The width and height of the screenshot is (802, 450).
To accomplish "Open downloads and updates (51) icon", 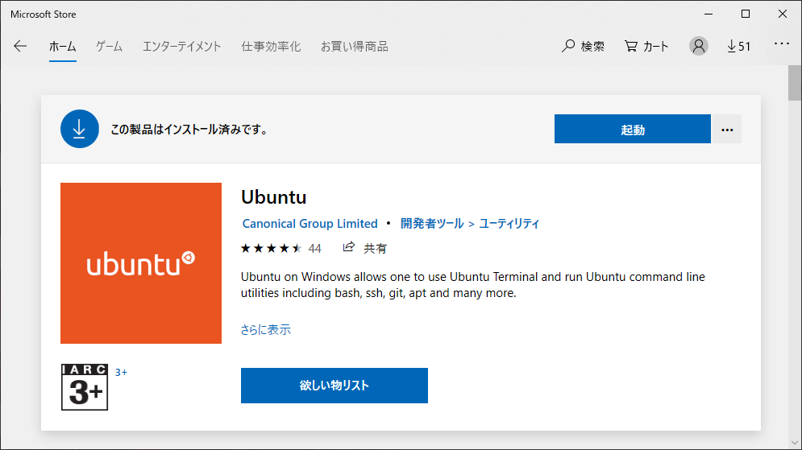I will pyautogui.click(x=738, y=47).
